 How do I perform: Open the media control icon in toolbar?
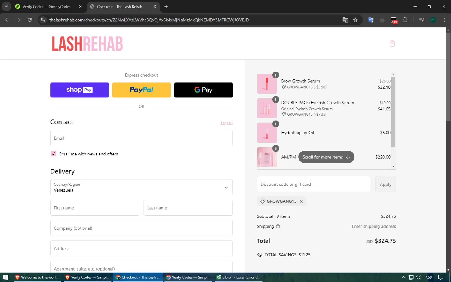[422, 20]
